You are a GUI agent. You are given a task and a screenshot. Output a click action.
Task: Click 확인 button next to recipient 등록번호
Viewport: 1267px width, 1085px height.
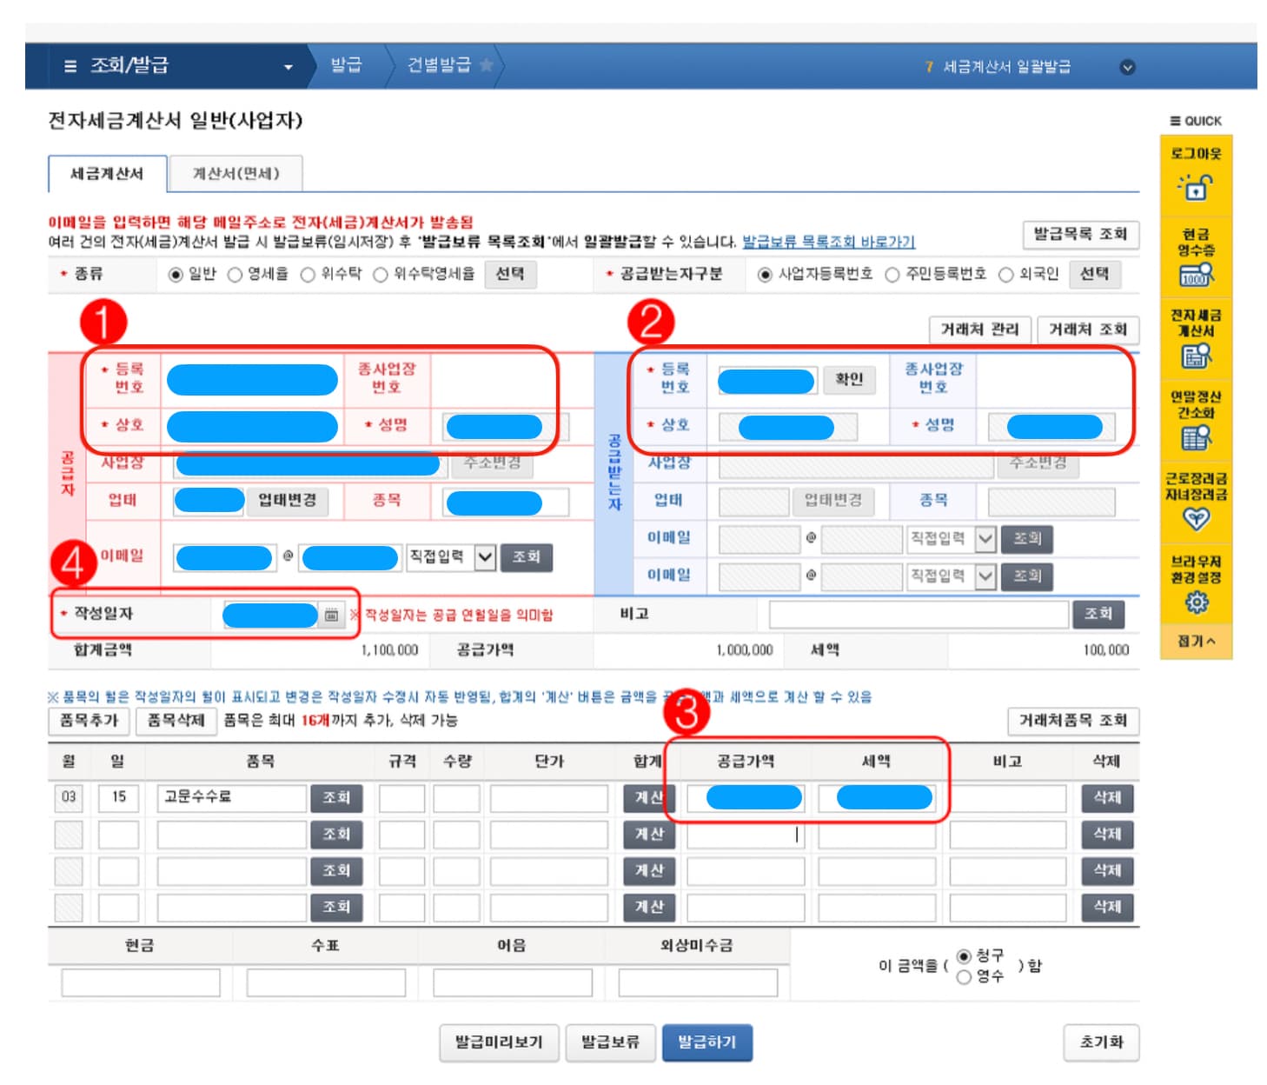849,379
